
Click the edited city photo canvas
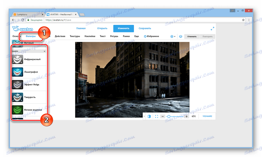coord(132,80)
